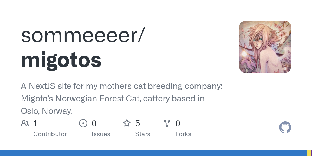Click the fork branch icon
The image size is (312, 156).
coord(167,123)
